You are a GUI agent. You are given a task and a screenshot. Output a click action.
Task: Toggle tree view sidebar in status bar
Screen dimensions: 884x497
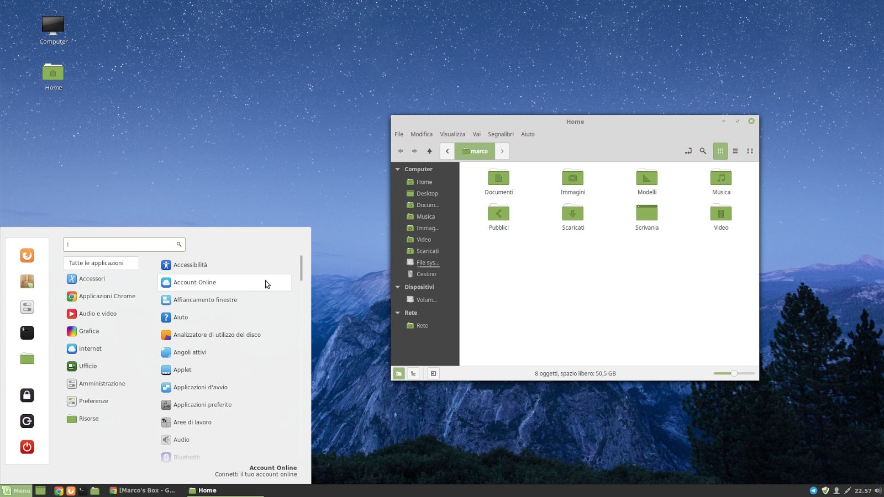coord(413,373)
